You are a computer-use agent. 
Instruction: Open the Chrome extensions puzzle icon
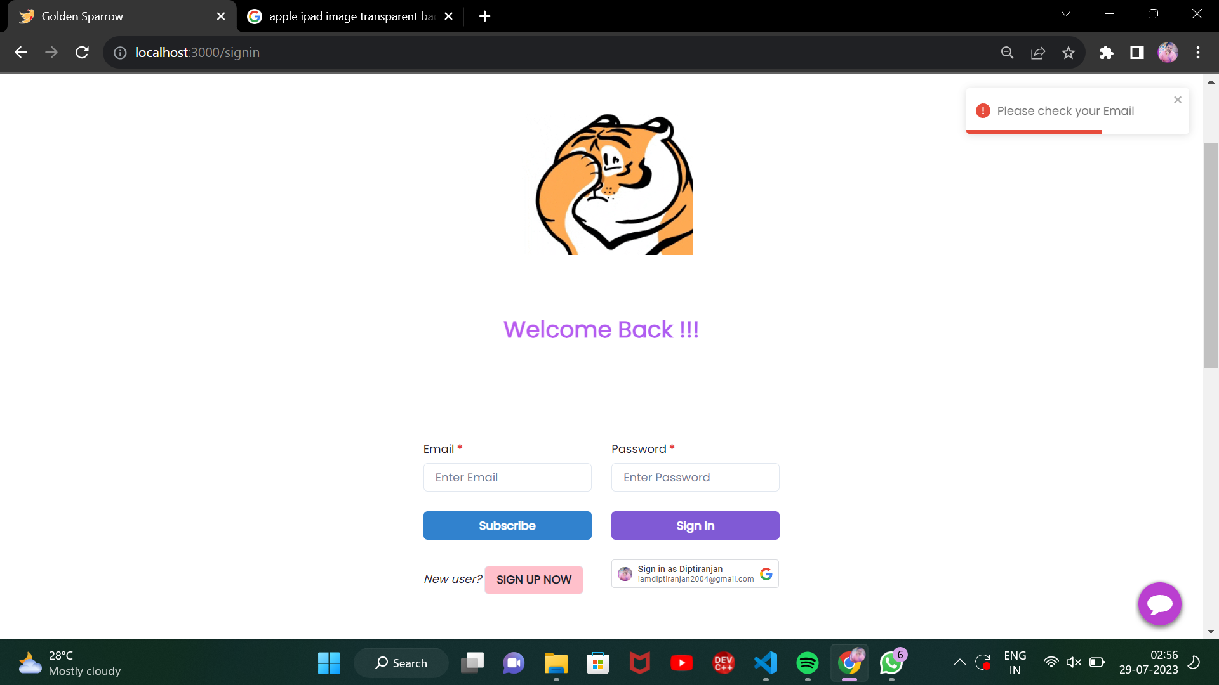tap(1107, 53)
